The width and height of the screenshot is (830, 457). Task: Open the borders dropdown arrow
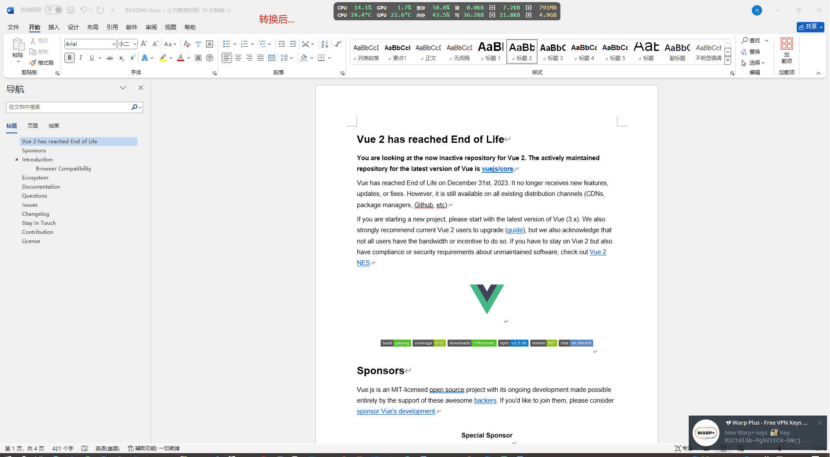(x=329, y=58)
